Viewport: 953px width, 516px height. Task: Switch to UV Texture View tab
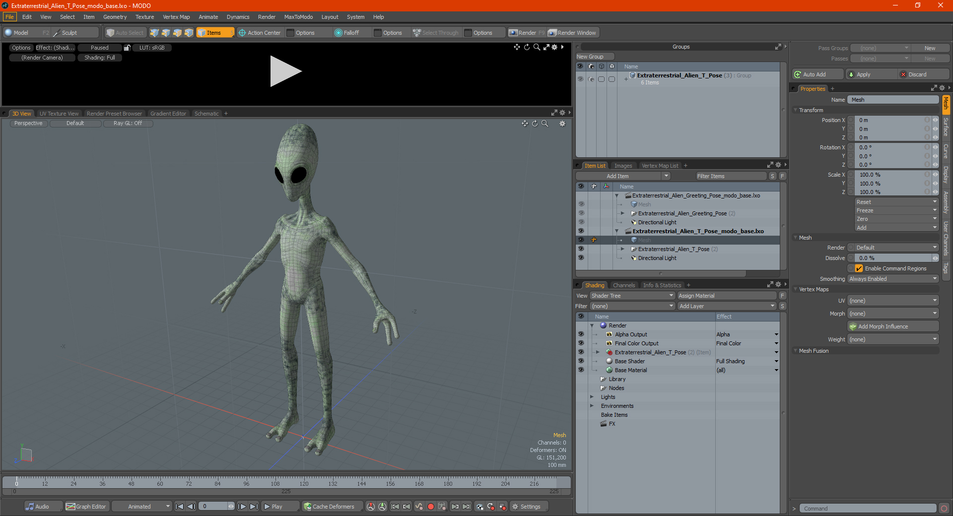pyautogui.click(x=59, y=114)
